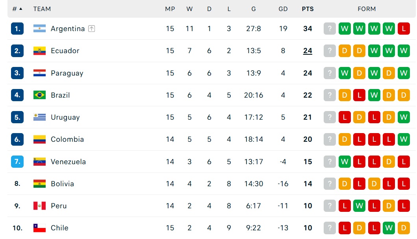Click the Argentina flag icon

pyautogui.click(x=39, y=28)
